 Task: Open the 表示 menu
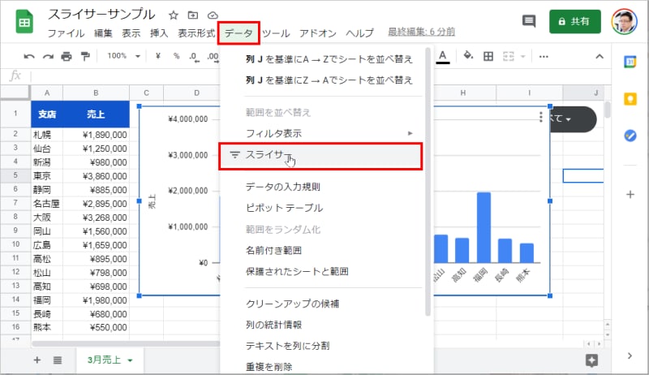(131, 33)
